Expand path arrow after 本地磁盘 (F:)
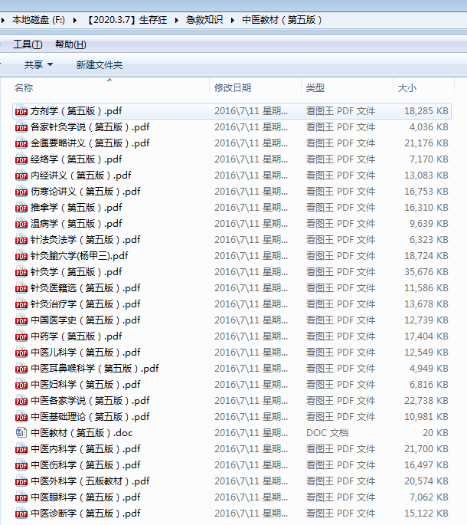Screen dimensions: 467x525 [75, 20]
